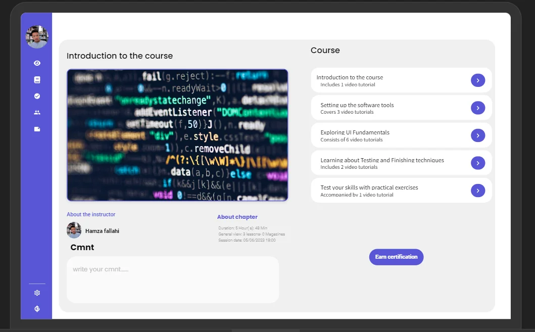
Task: Open the chevron on Test your skills item
Action: (x=478, y=191)
